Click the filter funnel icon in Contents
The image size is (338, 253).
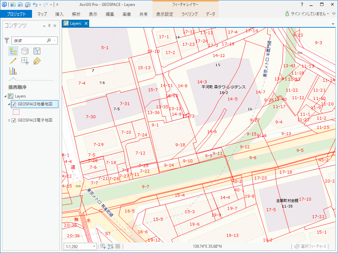(7, 41)
